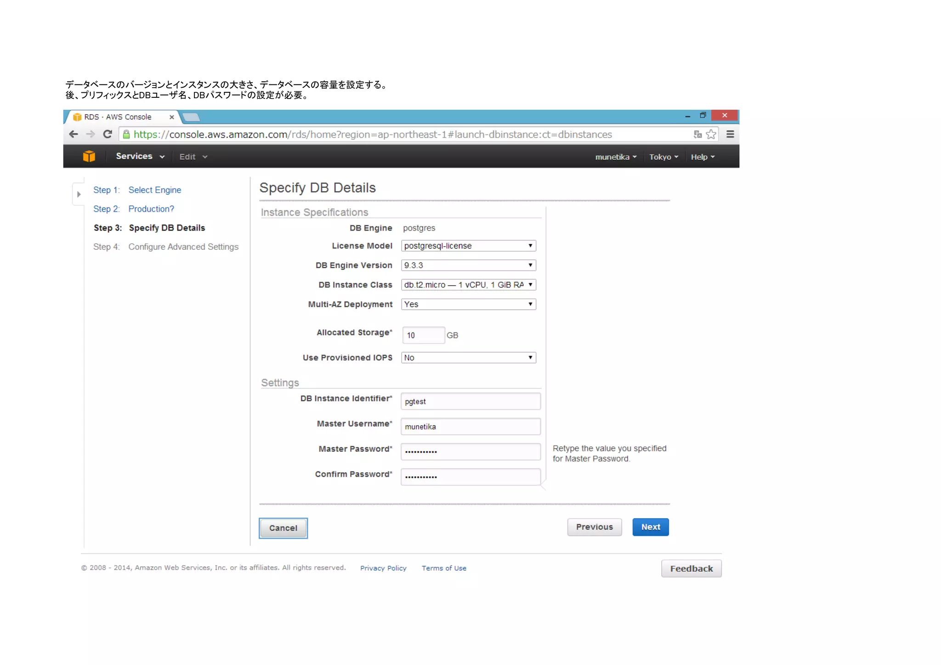Screen dimensions: 941x665
Task: Bookmark page with the star icon
Action: point(711,134)
